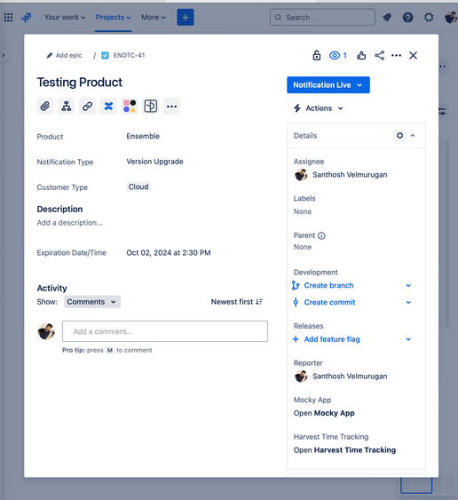Open the issue more actions ellipsis
The width and height of the screenshot is (458, 500).
click(396, 55)
